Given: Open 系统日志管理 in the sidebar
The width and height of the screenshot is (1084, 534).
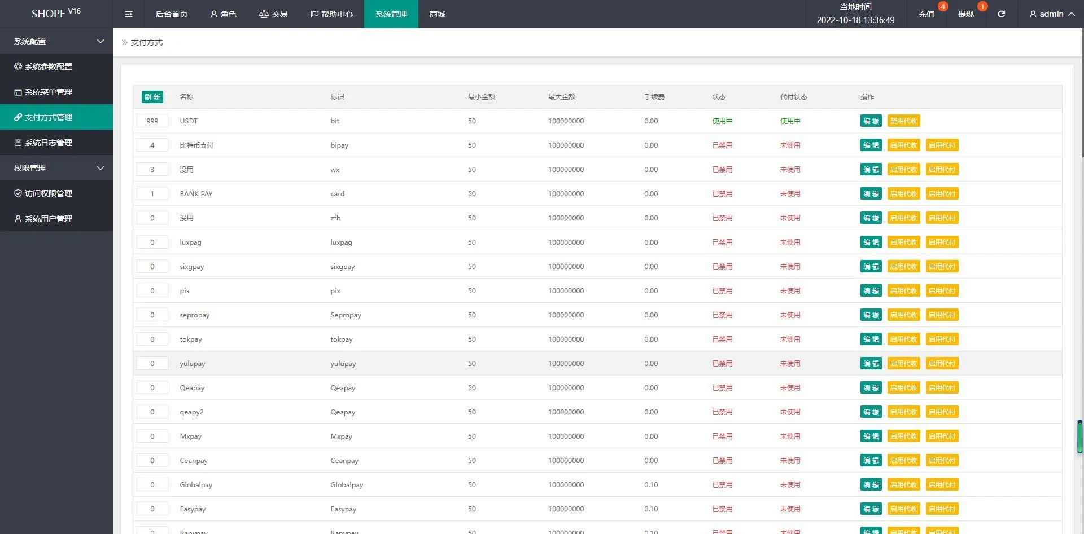Looking at the screenshot, I should (x=49, y=143).
